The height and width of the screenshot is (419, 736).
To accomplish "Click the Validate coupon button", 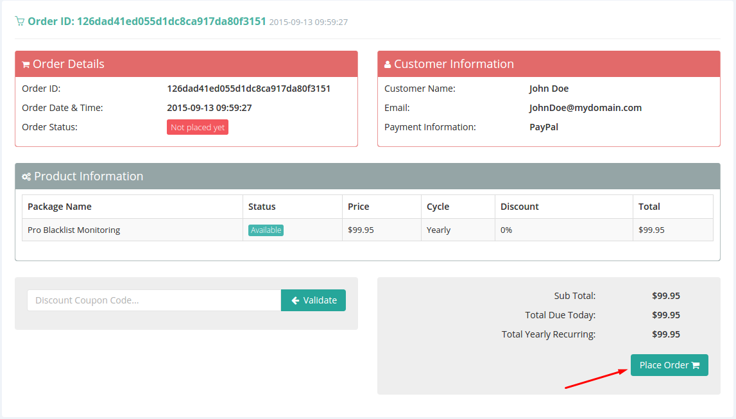I will pos(314,300).
